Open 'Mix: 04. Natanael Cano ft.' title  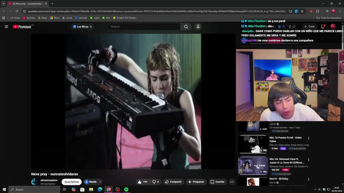287,161
